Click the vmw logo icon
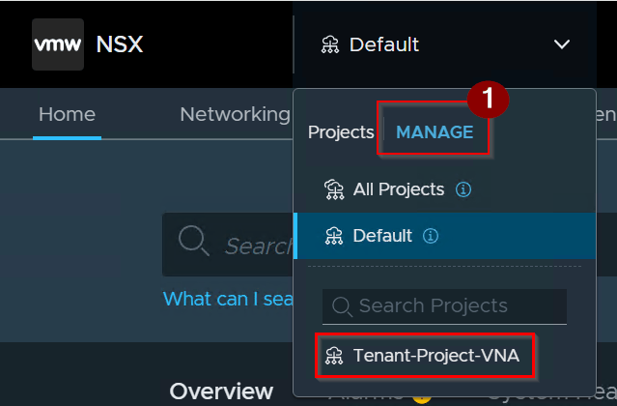 click(x=58, y=44)
